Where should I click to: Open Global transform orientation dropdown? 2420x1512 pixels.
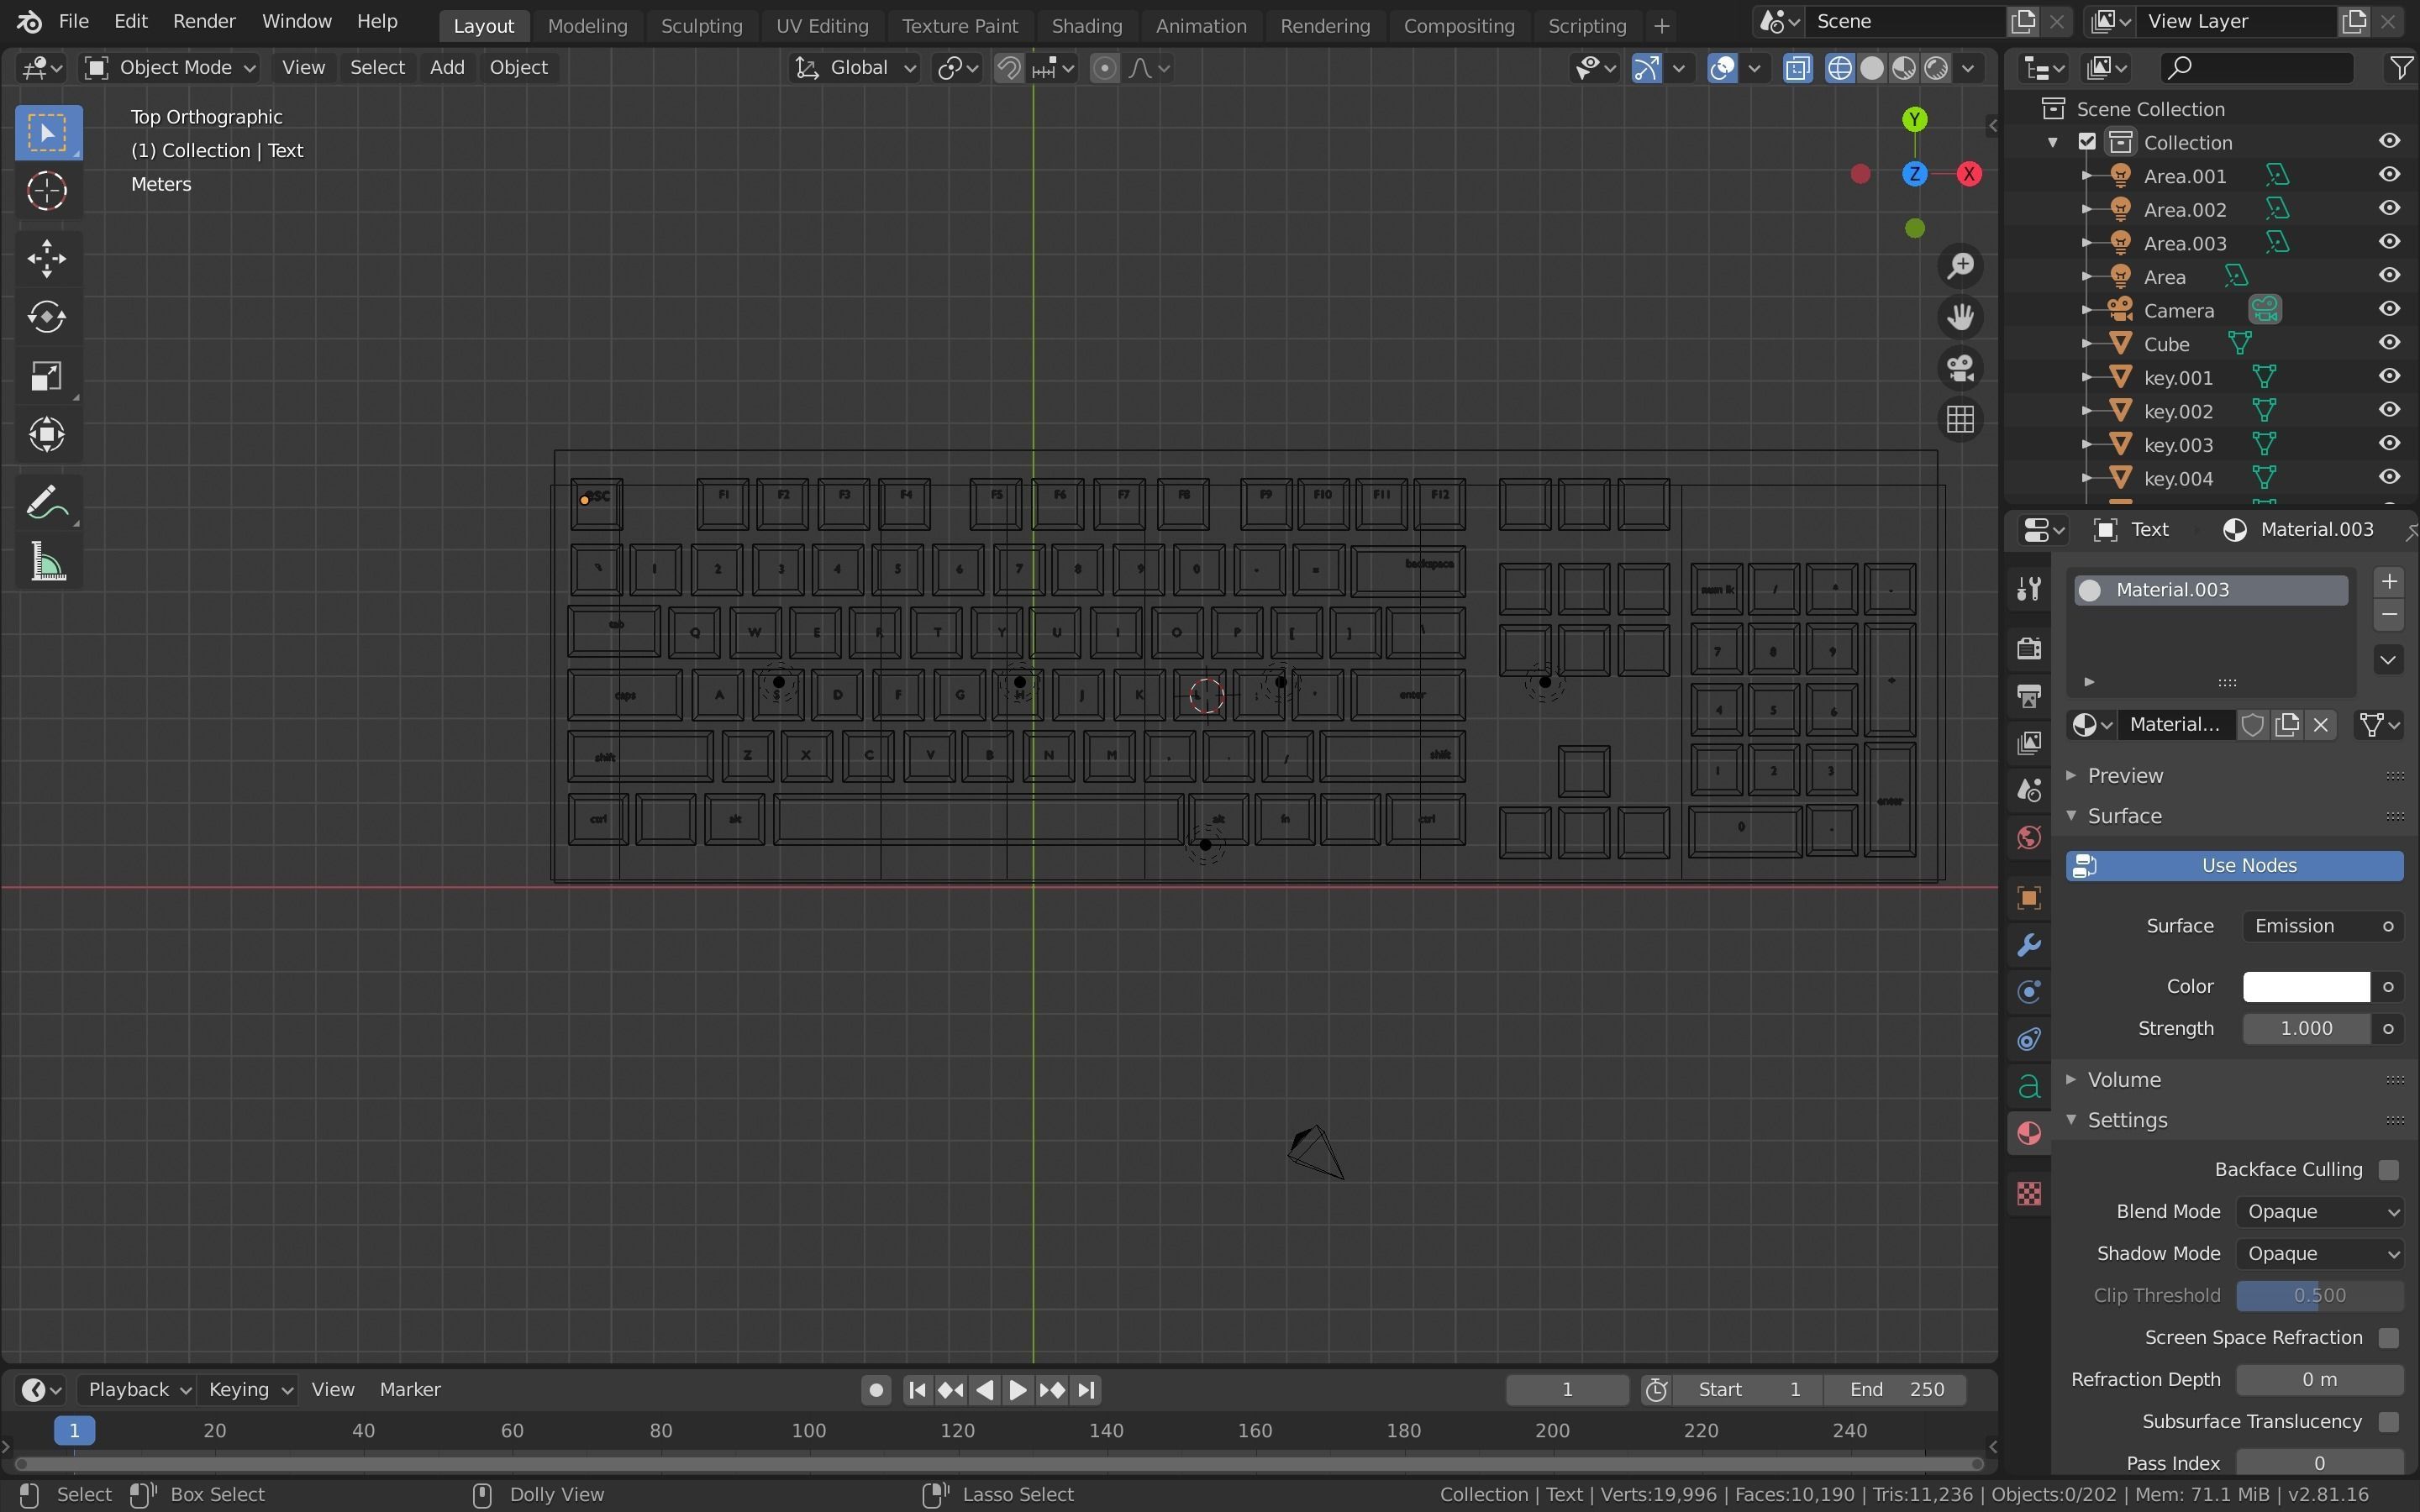tap(854, 67)
